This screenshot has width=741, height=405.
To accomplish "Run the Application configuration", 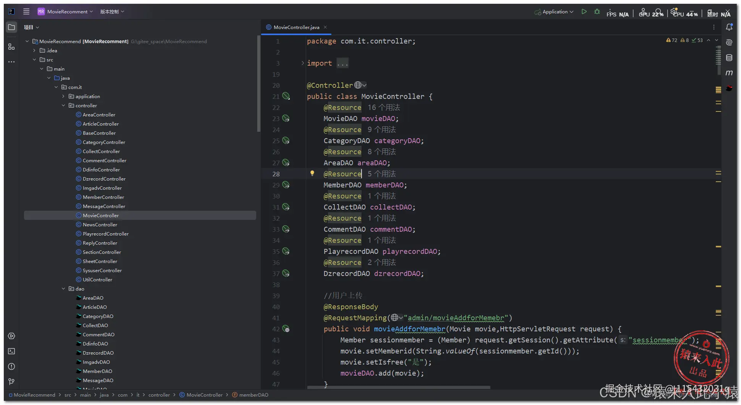I will [x=584, y=12].
